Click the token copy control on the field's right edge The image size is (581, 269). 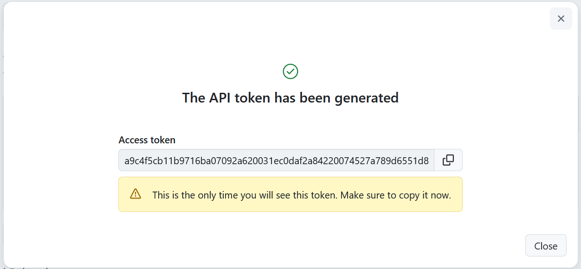coord(448,160)
